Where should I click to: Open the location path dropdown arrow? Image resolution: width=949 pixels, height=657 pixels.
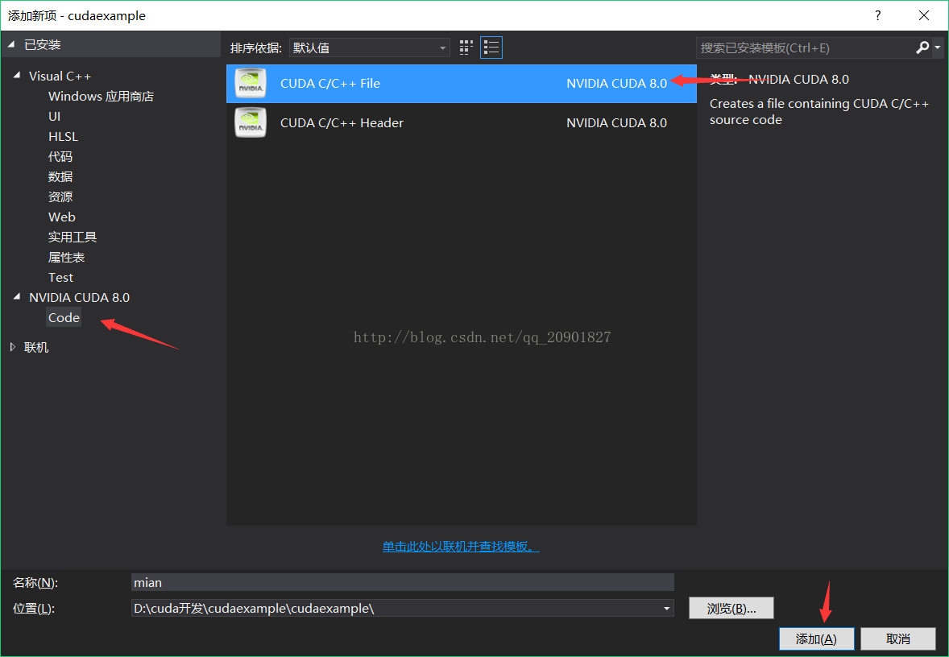point(666,608)
